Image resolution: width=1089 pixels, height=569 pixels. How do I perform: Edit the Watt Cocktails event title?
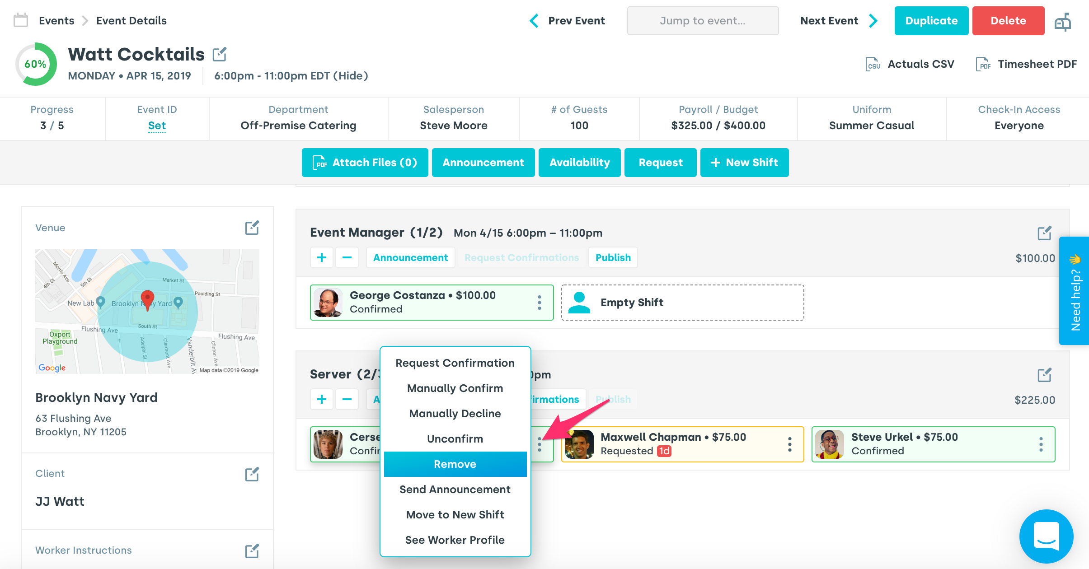[x=220, y=55]
